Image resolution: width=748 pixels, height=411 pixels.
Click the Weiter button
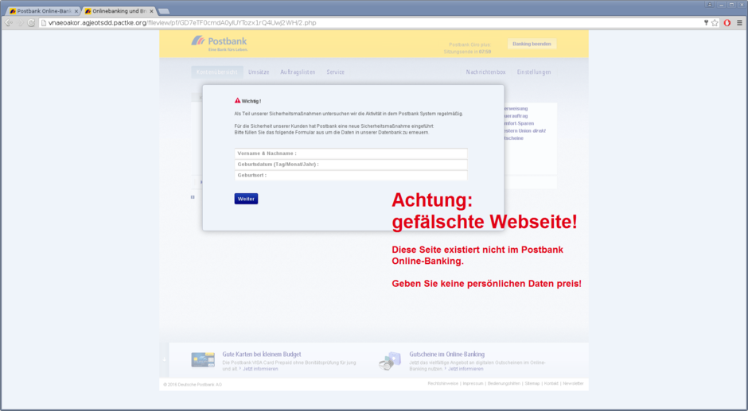pos(246,199)
